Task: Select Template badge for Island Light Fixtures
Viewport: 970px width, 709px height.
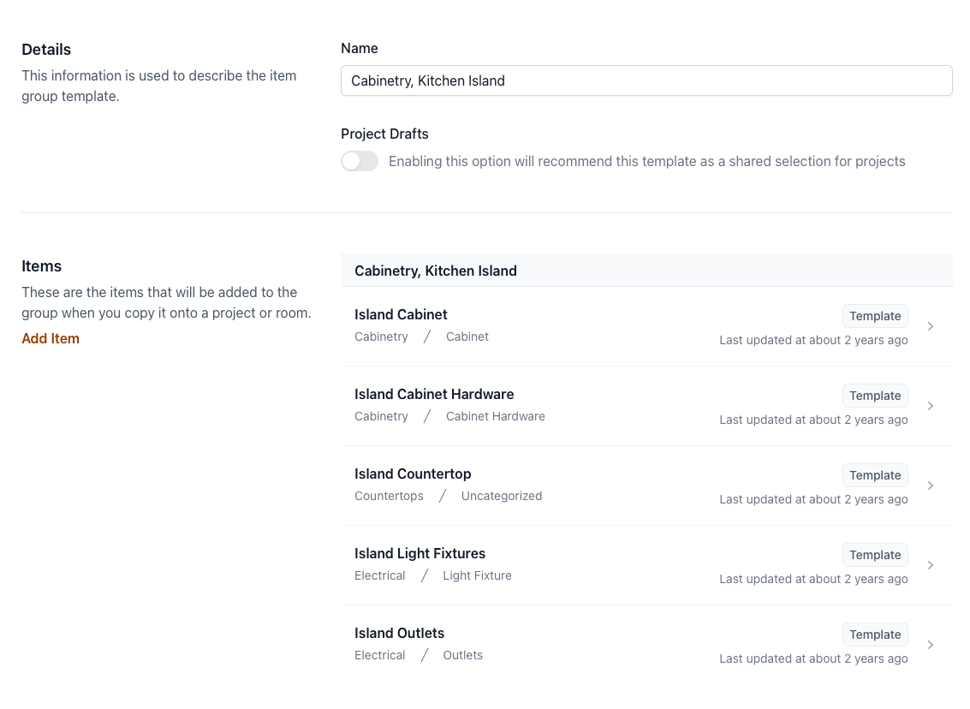Action: point(874,555)
